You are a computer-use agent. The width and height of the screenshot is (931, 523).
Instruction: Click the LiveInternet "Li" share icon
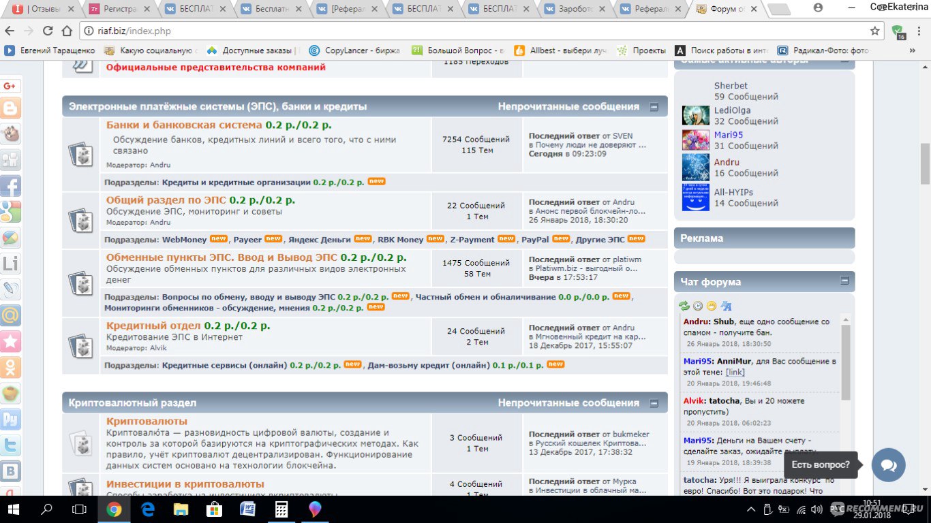point(10,264)
